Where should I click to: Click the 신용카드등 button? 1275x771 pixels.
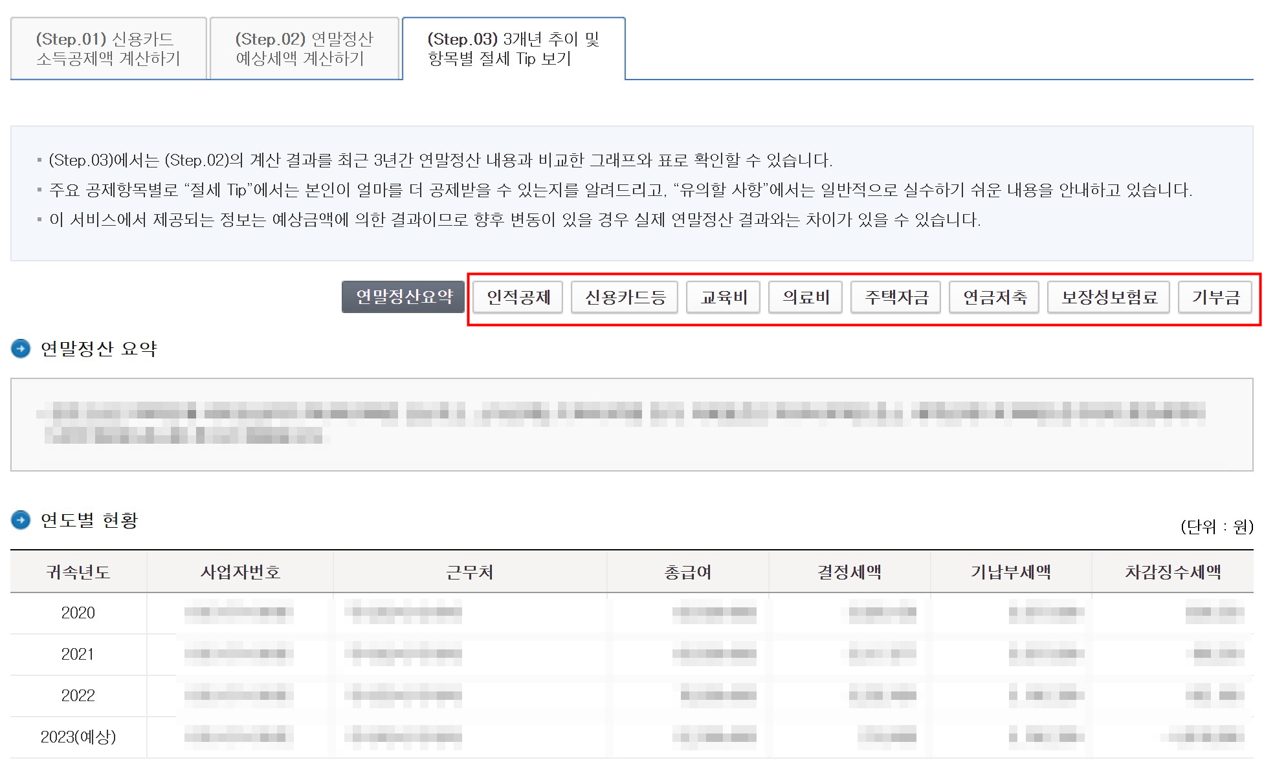(x=625, y=298)
